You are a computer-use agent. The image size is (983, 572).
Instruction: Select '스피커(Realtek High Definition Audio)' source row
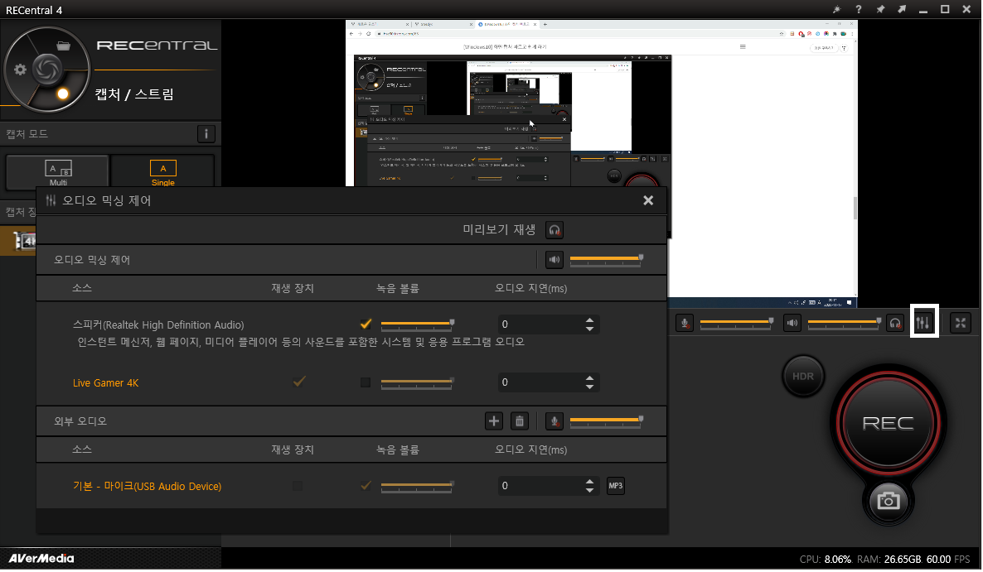[x=158, y=324]
